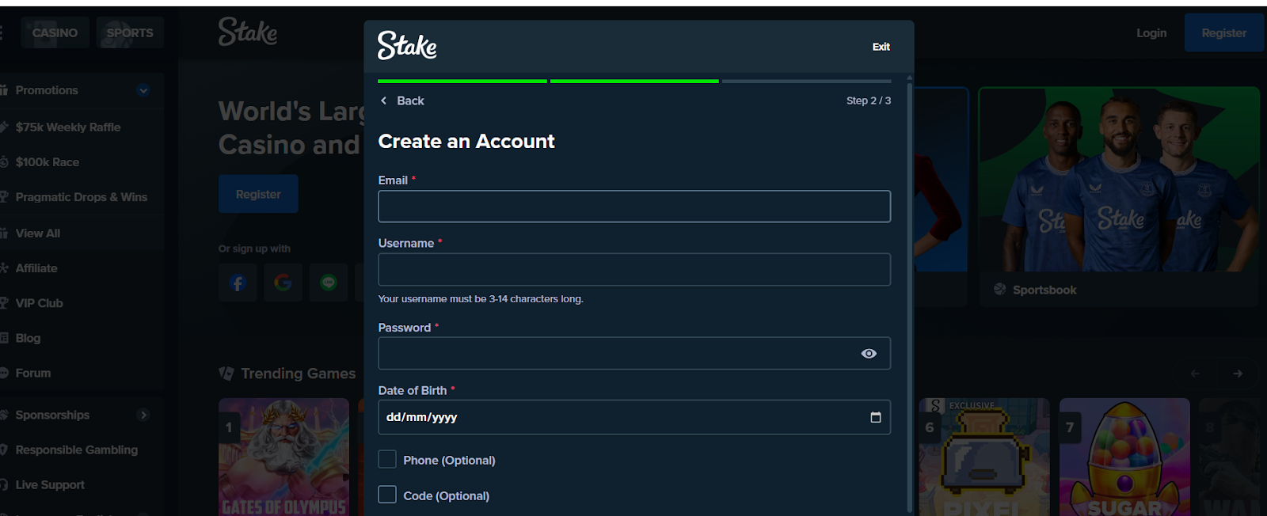Open the Forum sidebar item
This screenshot has height=516, width=1267.
click(x=33, y=372)
